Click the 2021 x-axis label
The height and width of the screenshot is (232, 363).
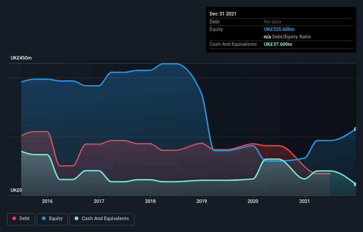[x=305, y=201]
